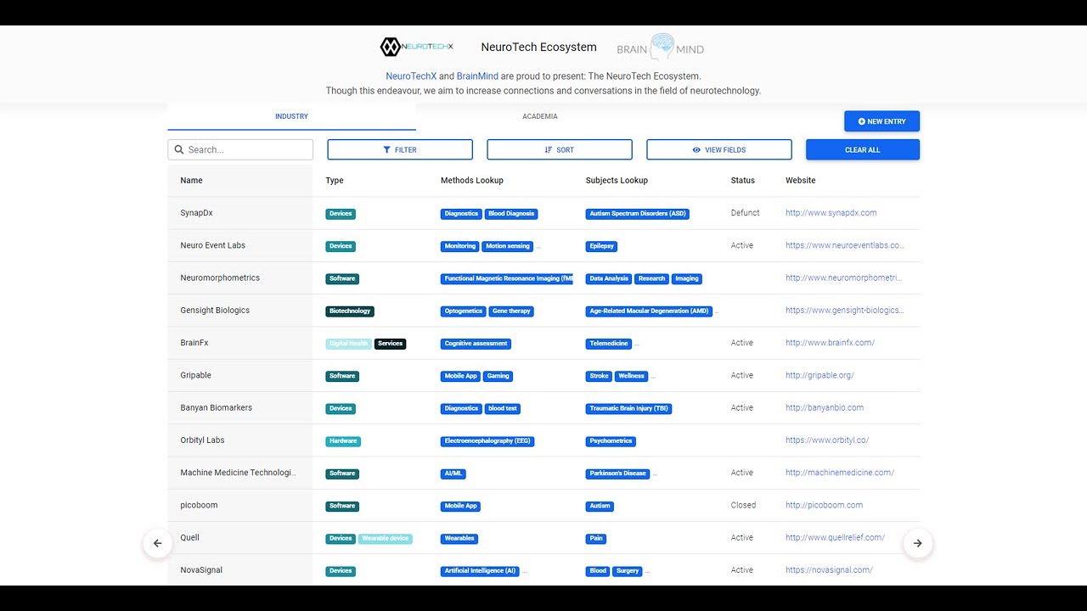Click the Epilepsy subject tag
1087x611 pixels.
(601, 246)
